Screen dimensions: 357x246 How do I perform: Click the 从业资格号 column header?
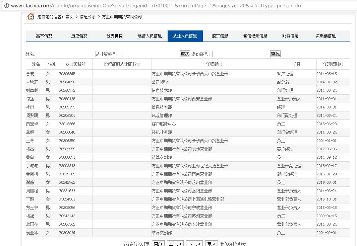point(75,64)
